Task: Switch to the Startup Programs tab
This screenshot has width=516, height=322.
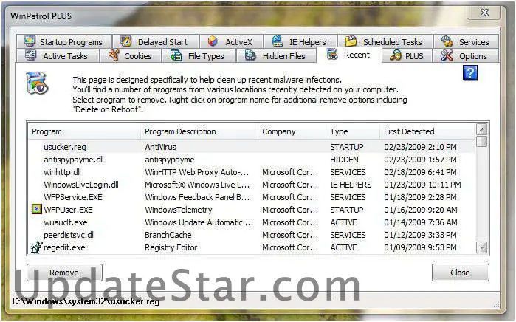Action: [x=64, y=42]
